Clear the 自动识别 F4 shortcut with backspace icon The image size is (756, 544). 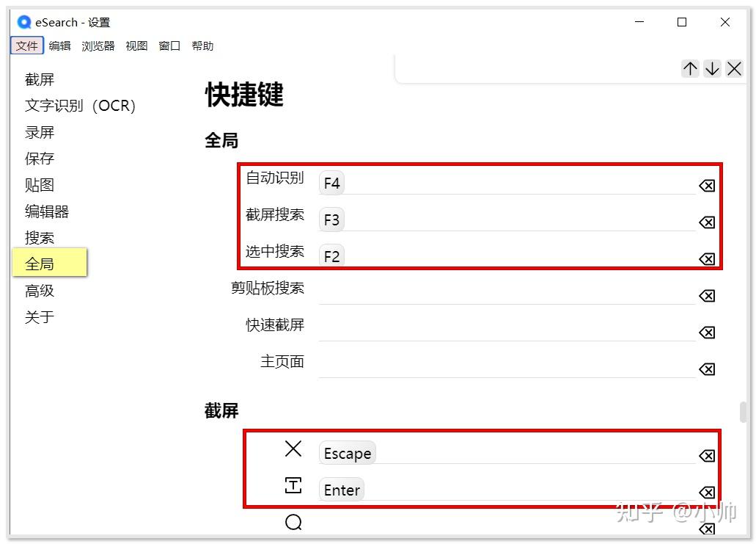[706, 185]
